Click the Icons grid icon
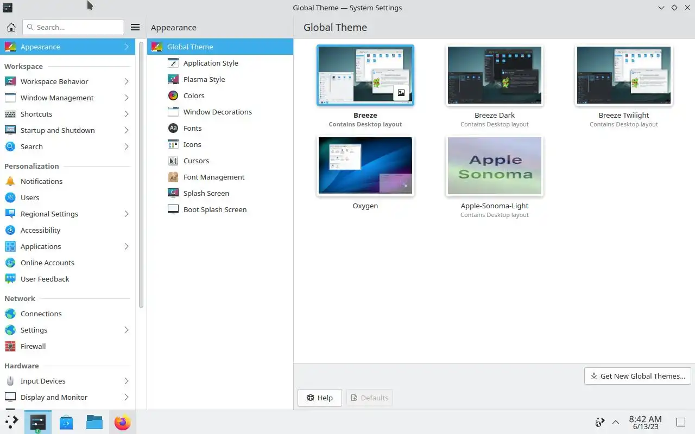Screen dimensions: 695x434 173,144
